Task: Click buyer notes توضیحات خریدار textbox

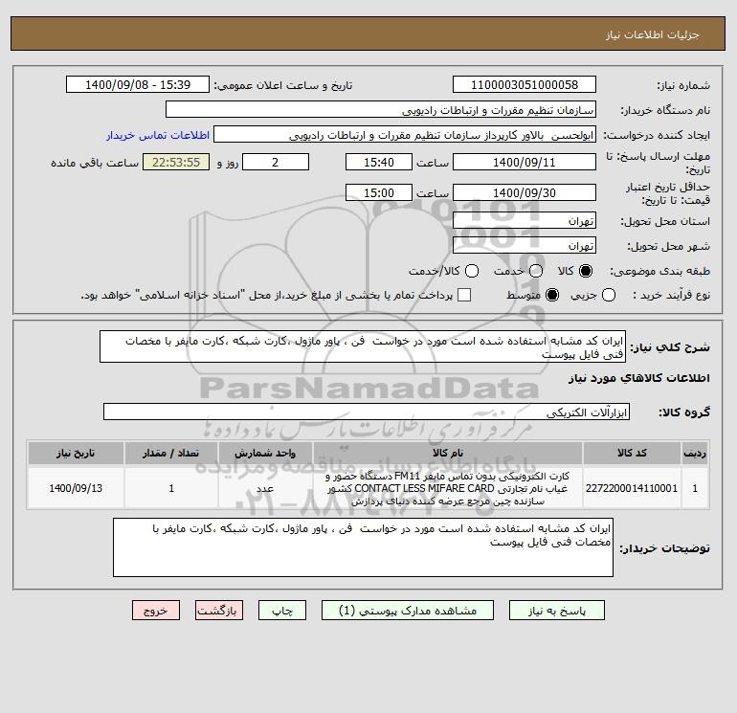Action: coord(364,547)
